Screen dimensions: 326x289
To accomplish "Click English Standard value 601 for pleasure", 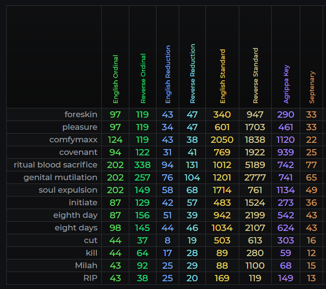I will pyautogui.click(x=222, y=127).
